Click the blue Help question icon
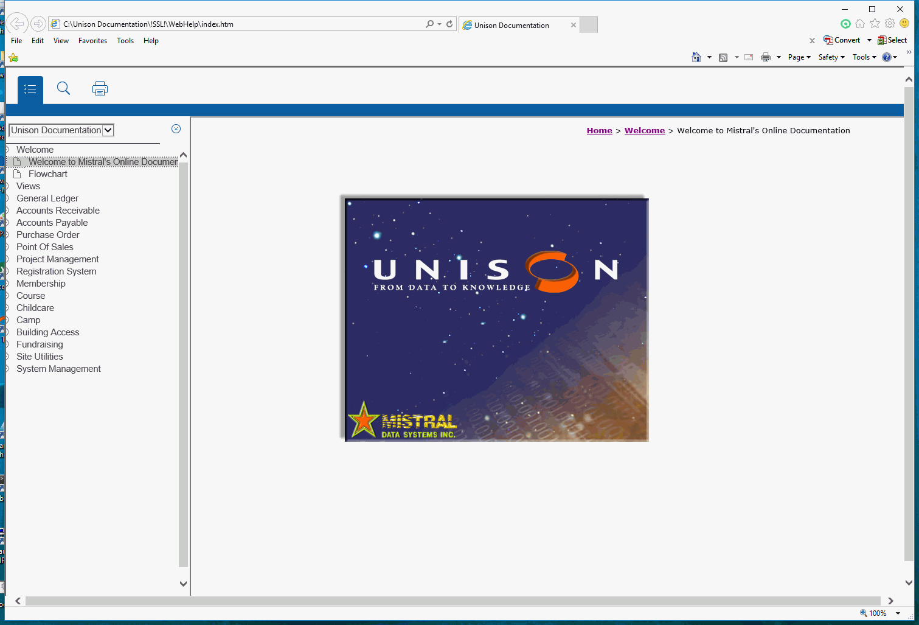Viewport: 919px width, 625px height. (x=887, y=57)
